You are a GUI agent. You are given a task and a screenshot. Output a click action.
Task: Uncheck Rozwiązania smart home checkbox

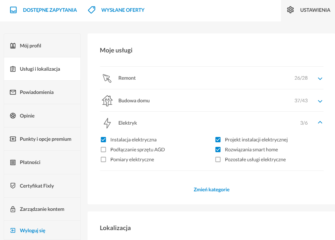[x=218, y=149]
